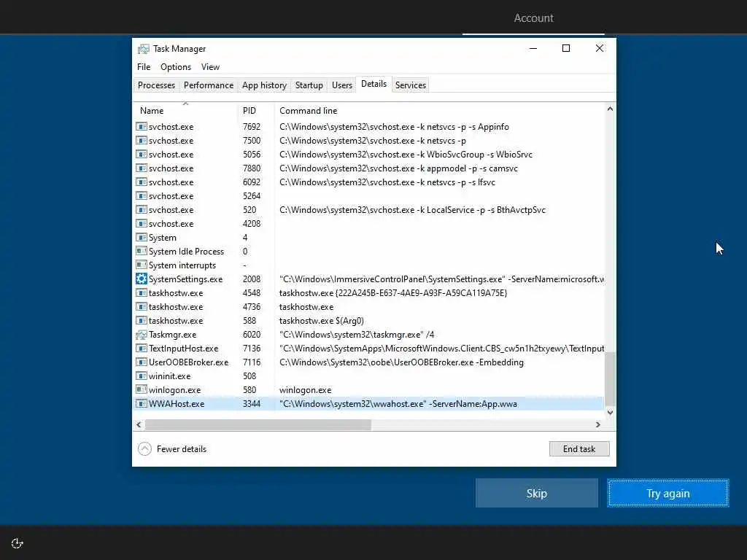Select svchost.exe row with PID 6092
Screen dimensions: 747x560
(368, 182)
